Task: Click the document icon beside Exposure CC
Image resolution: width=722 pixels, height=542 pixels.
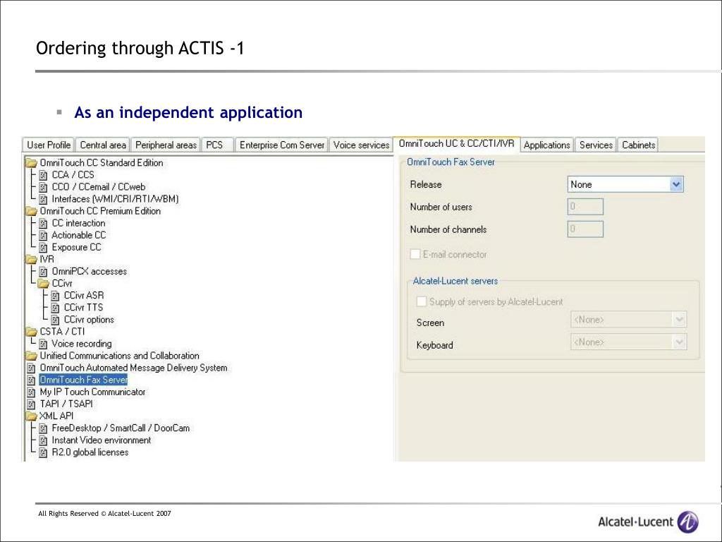Action: pos(43,248)
